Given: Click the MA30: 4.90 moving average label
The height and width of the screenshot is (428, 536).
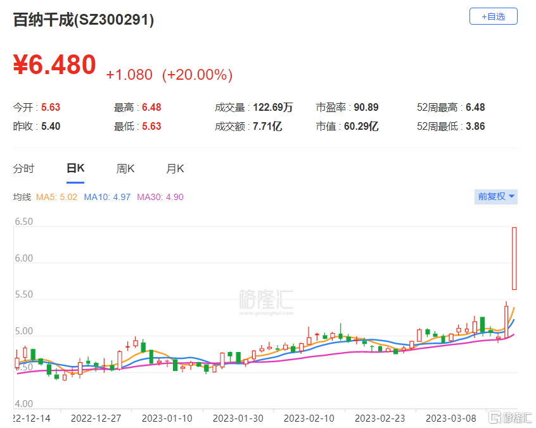Looking at the screenshot, I should pos(160,197).
